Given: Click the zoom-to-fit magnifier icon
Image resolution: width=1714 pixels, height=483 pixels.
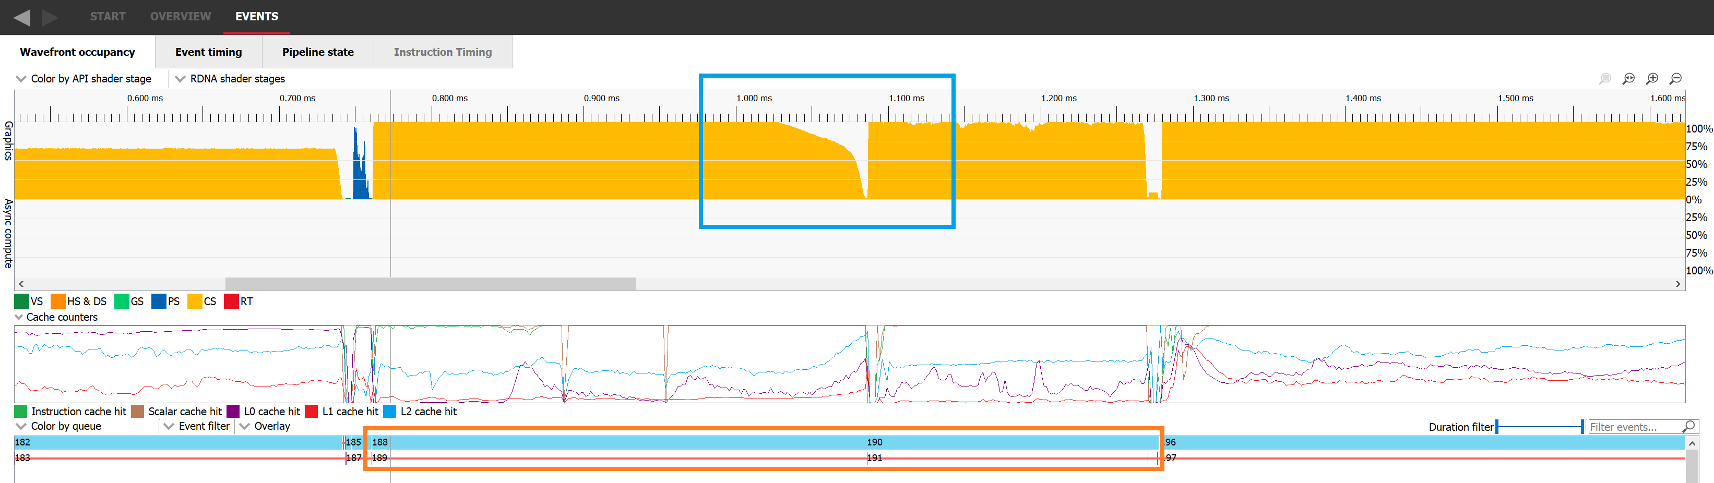Looking at the screenshot, I should 1628,78.
